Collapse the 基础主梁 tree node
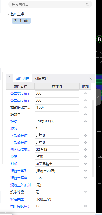The width and height of the screenshot is (102, 215). [x=9, y=14]
